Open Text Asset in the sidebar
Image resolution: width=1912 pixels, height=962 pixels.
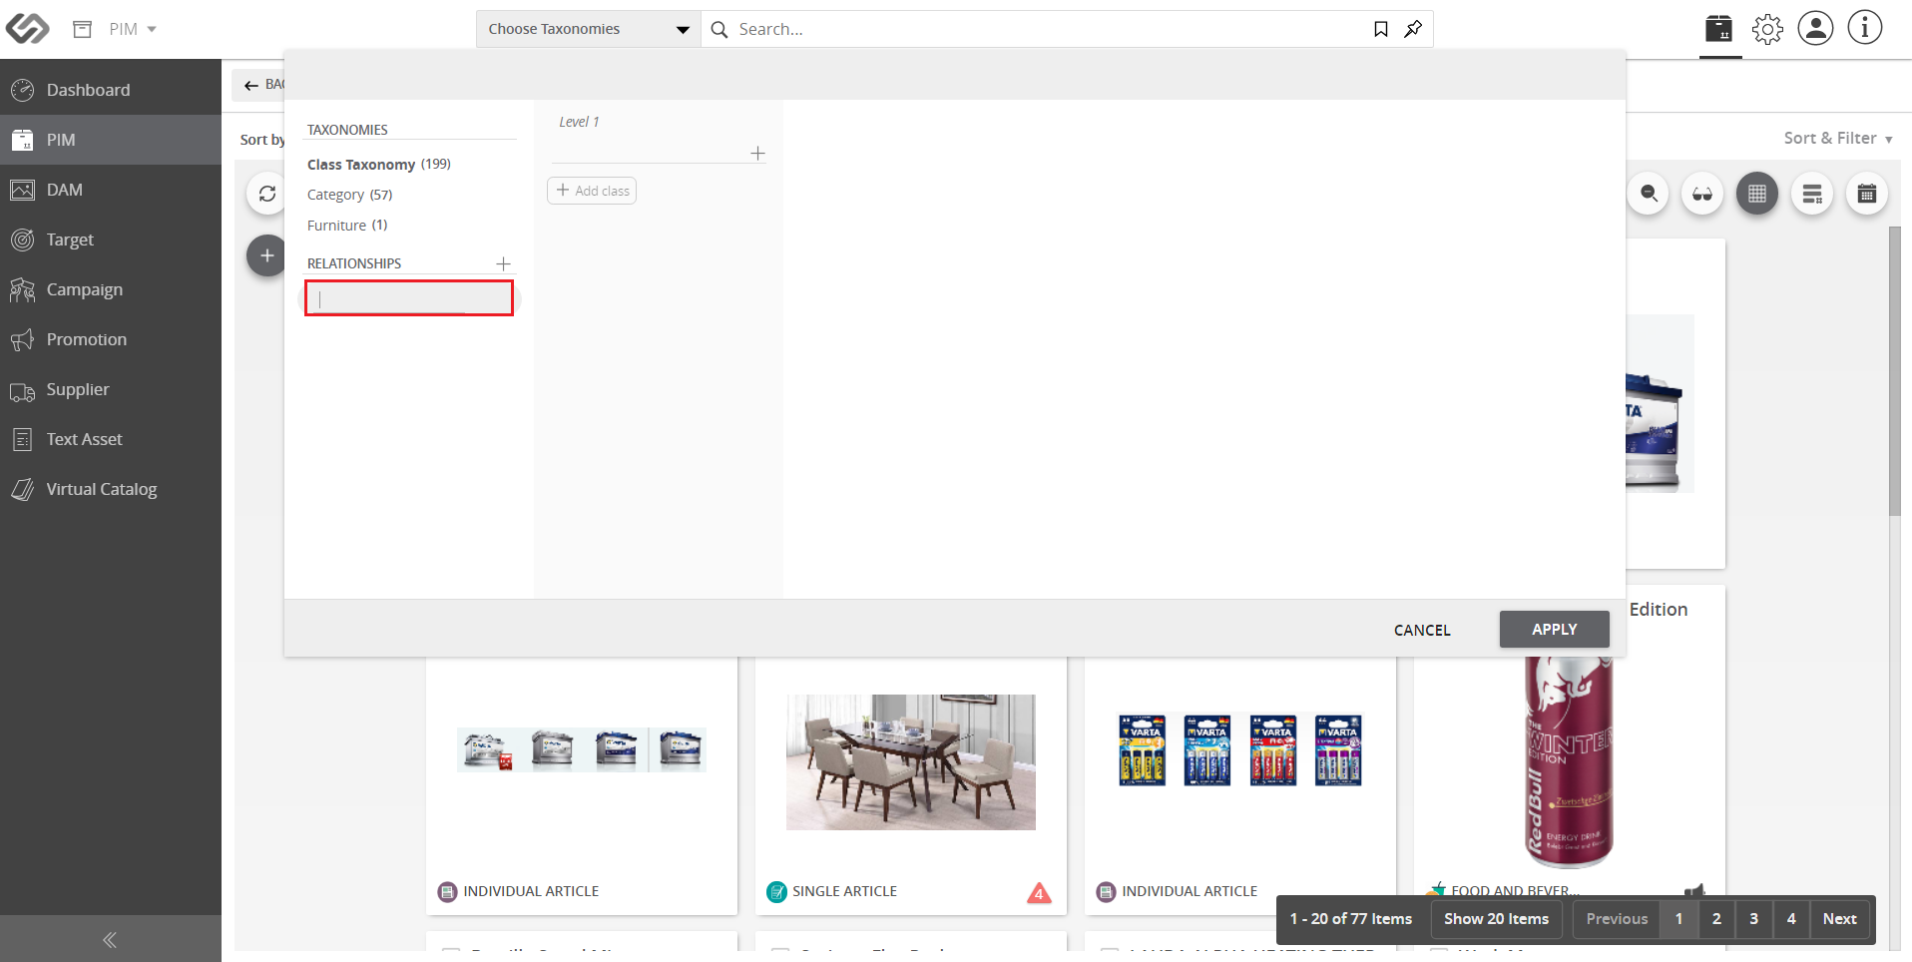pyautogui.click(x=111, y=439)
